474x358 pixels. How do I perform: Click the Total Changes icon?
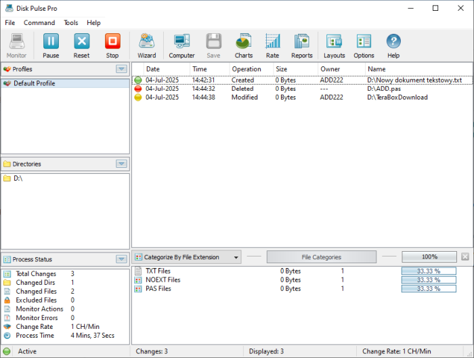7,273
